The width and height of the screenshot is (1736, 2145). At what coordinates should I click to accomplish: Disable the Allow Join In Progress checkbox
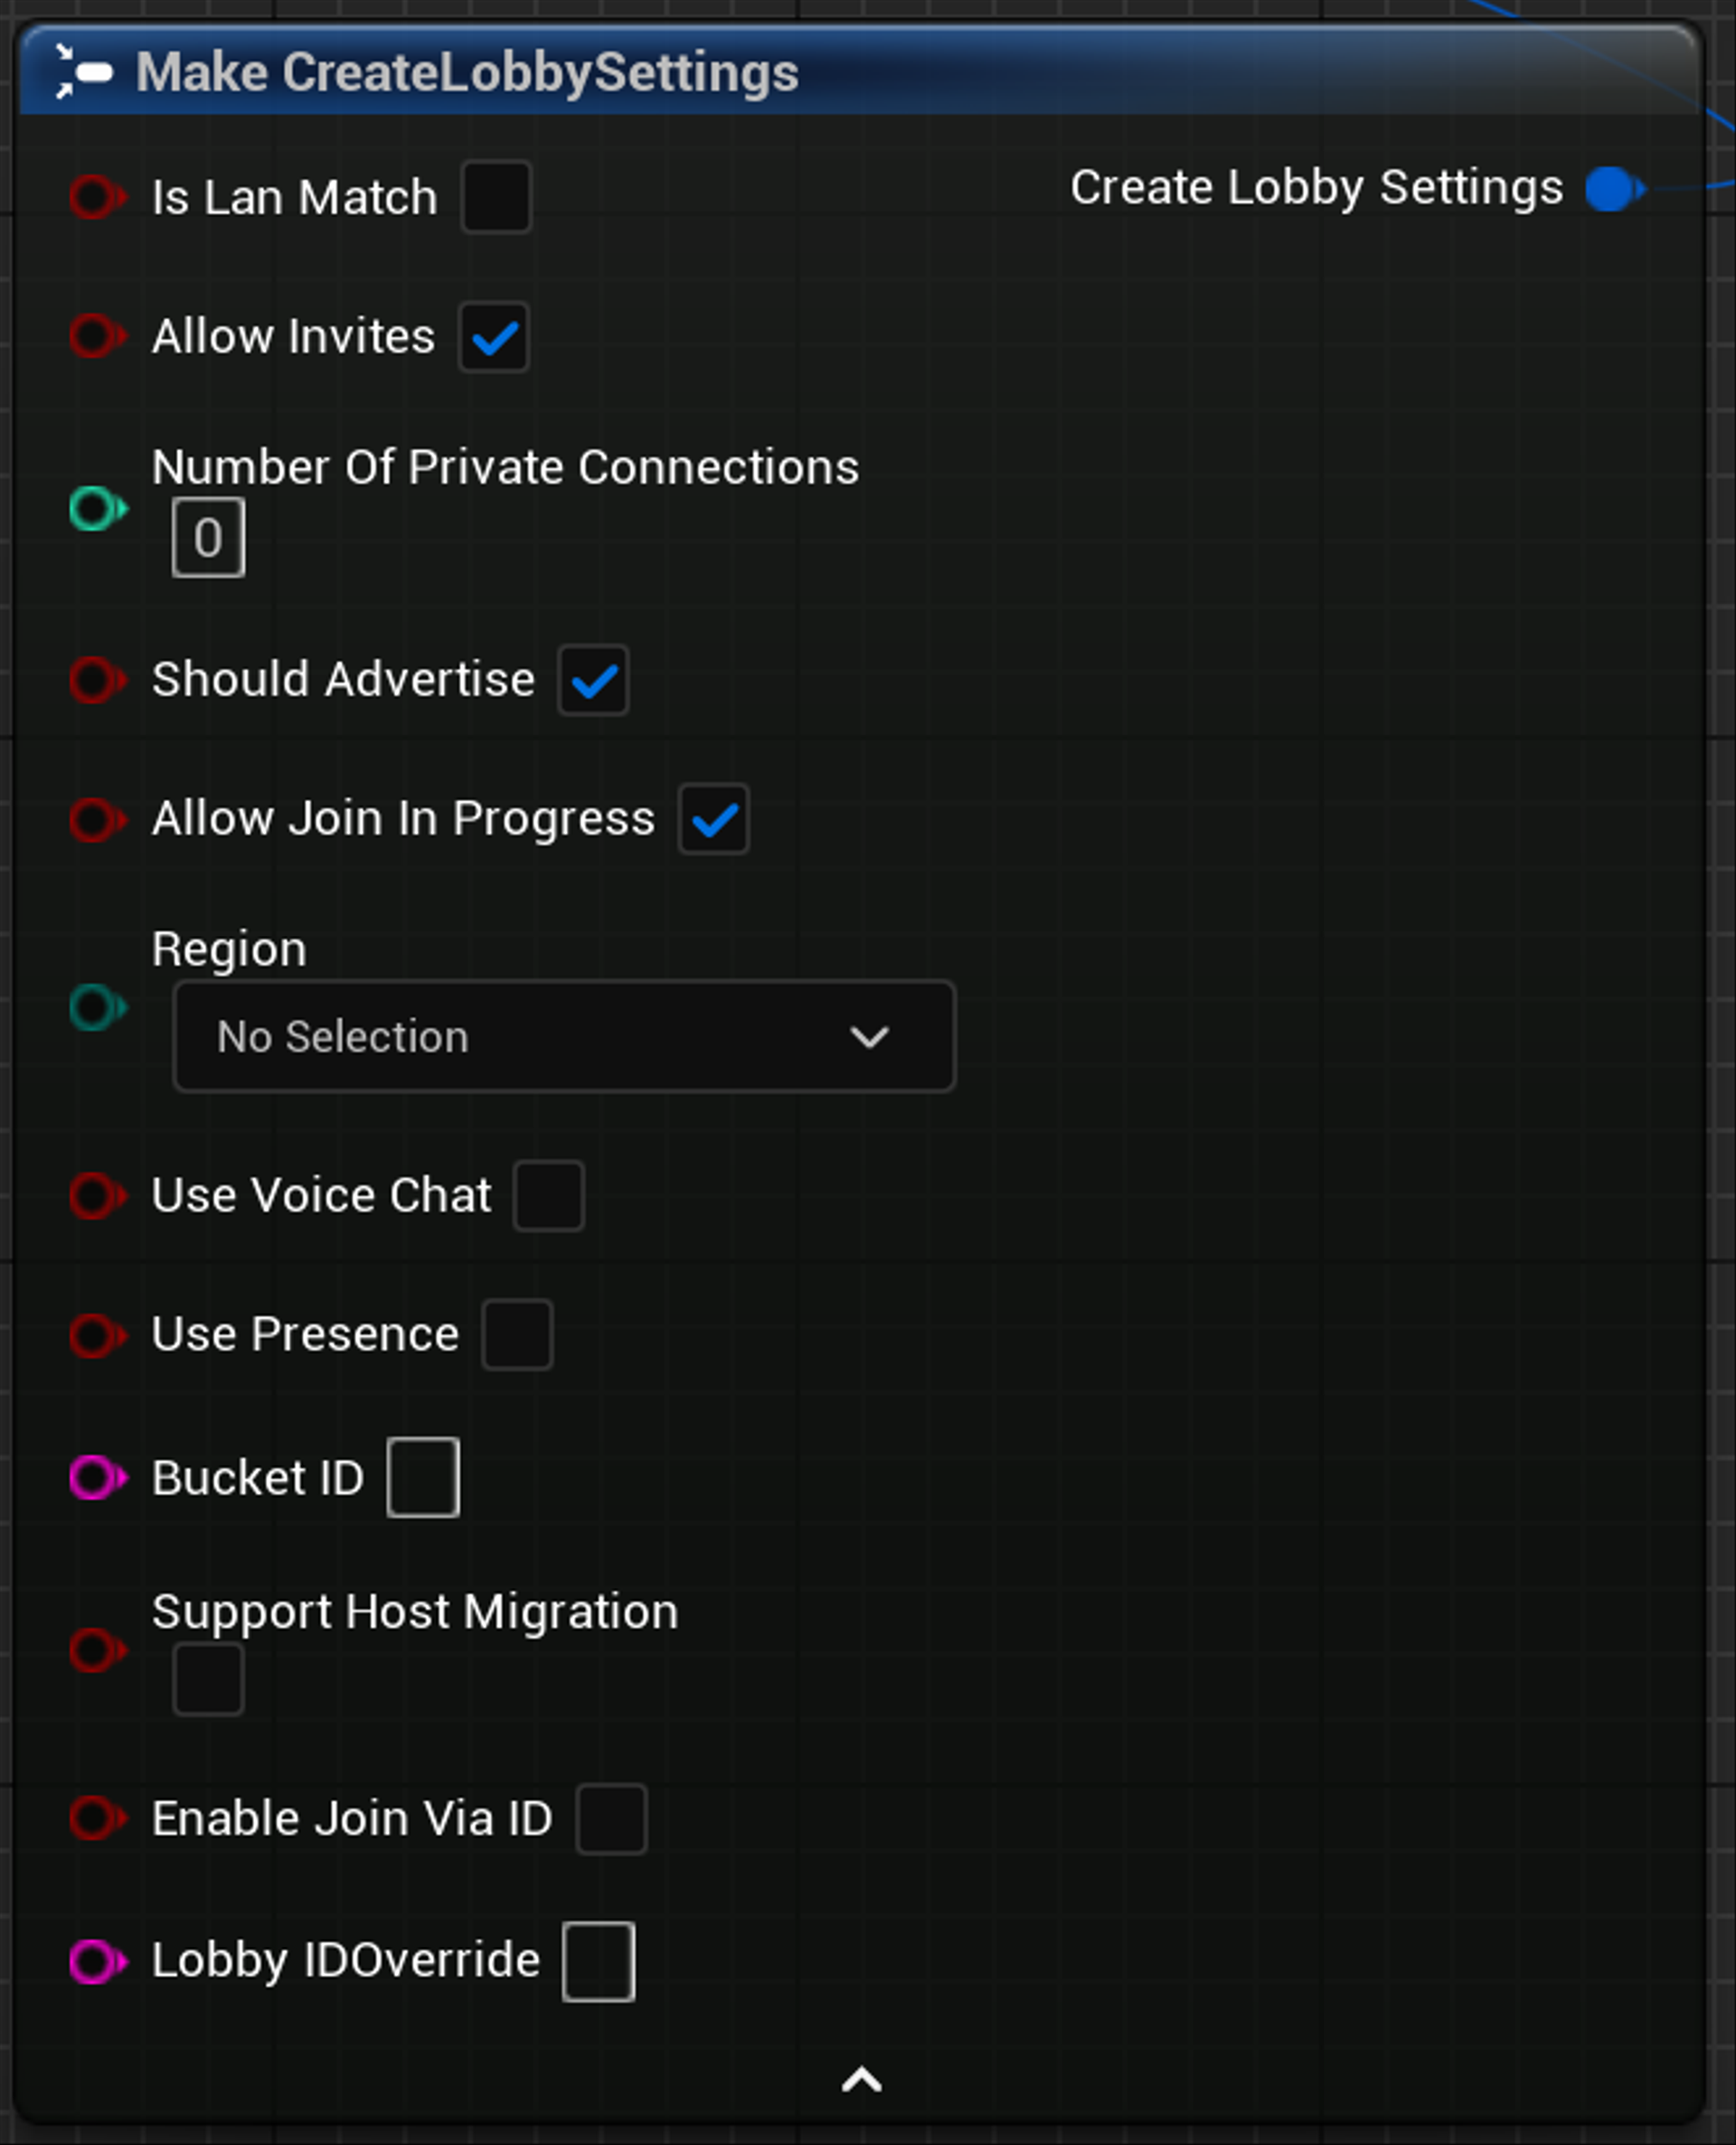[x=713, y=819]
